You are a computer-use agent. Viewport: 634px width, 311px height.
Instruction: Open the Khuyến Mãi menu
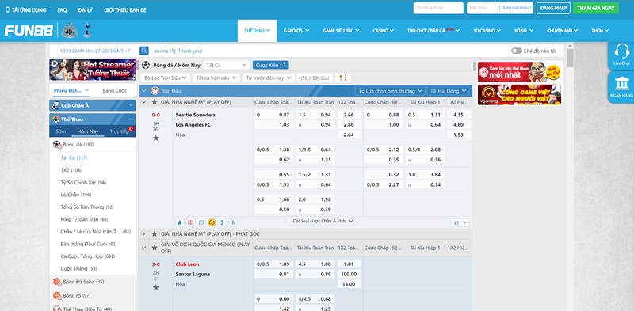click(562, 31)
